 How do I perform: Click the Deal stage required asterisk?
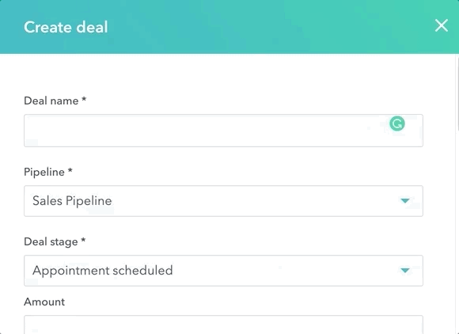(83, 240)
